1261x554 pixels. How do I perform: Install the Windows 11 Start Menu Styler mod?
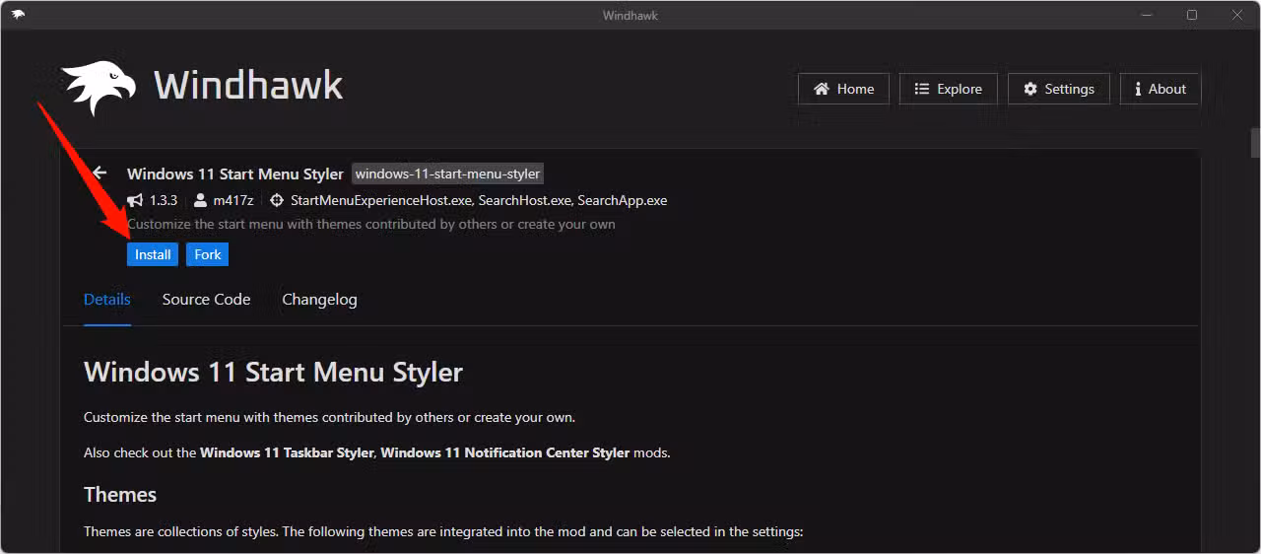[153, 254]
